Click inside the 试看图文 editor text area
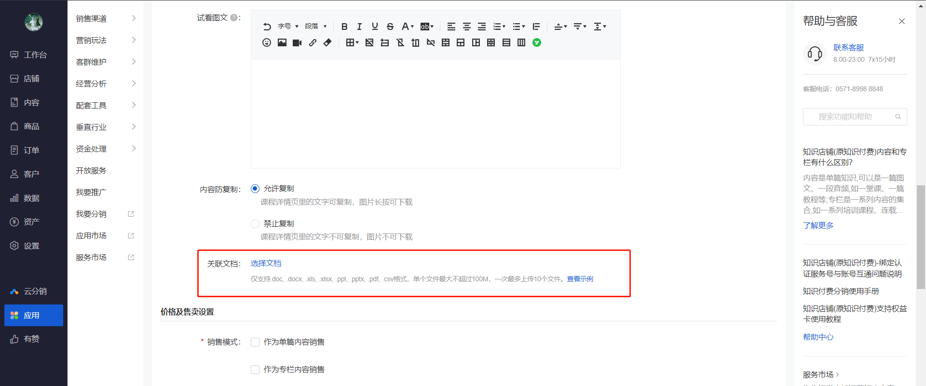926x386 pixels. [436, 113]
